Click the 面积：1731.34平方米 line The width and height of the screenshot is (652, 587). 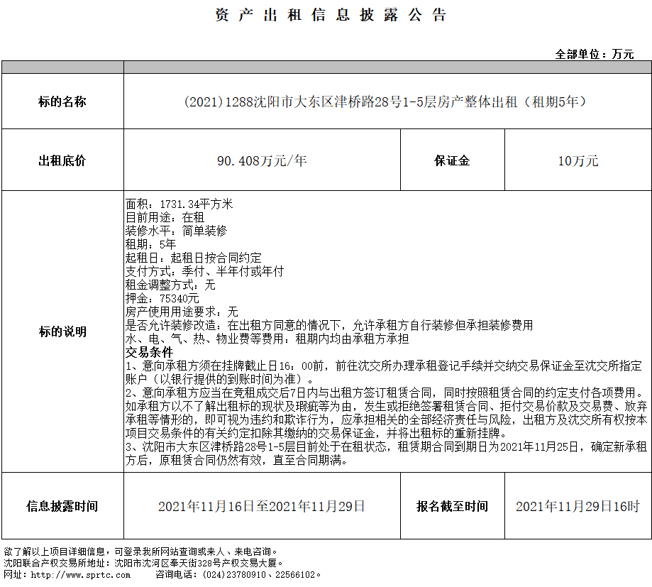[179, 204]
